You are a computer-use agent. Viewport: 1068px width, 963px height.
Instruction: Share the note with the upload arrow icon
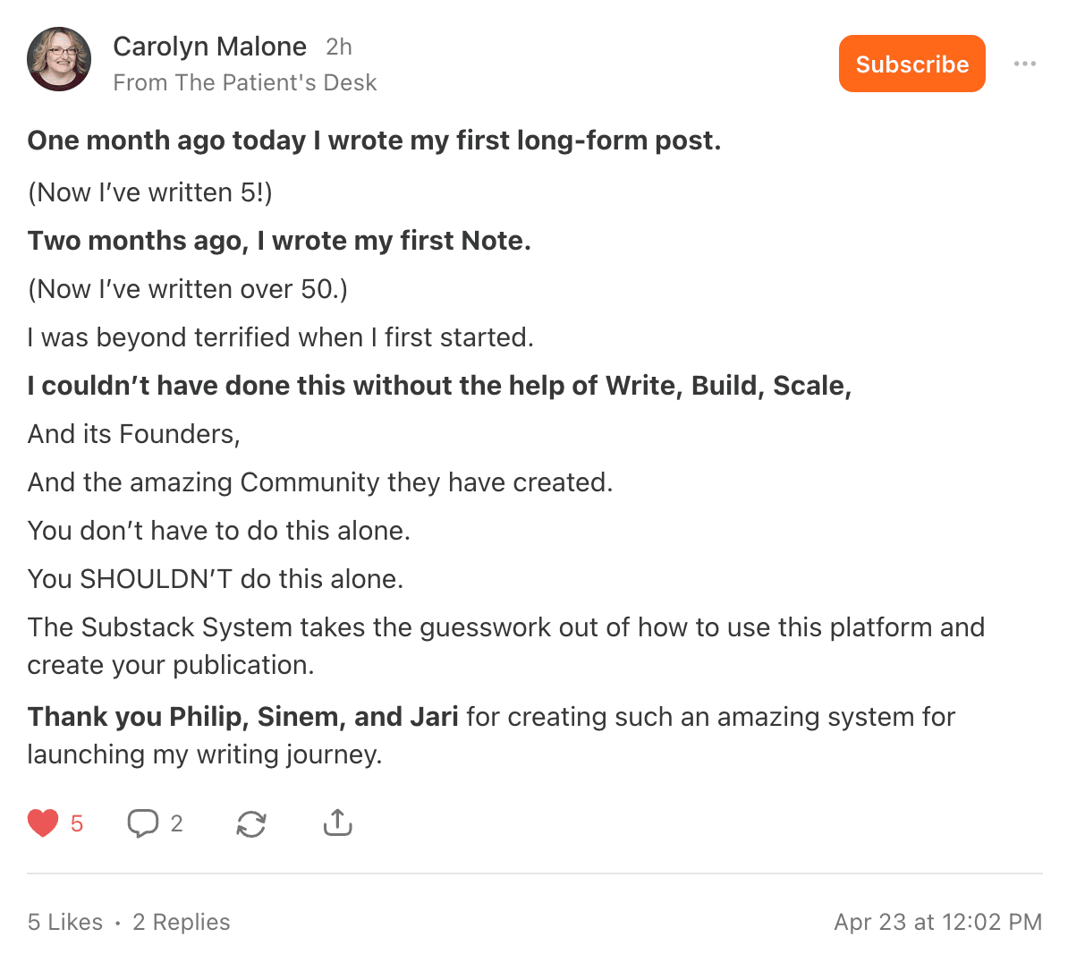(x=337, y=822)
